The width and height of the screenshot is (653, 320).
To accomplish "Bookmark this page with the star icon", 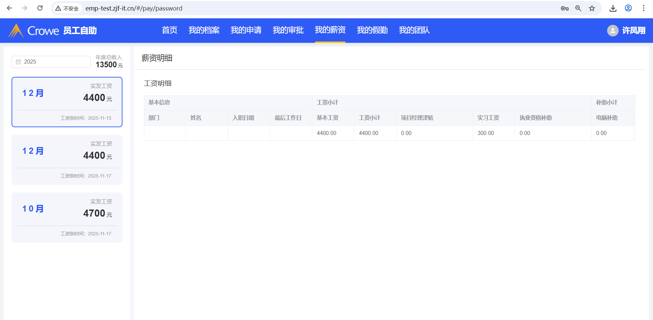I will [592, 8].
